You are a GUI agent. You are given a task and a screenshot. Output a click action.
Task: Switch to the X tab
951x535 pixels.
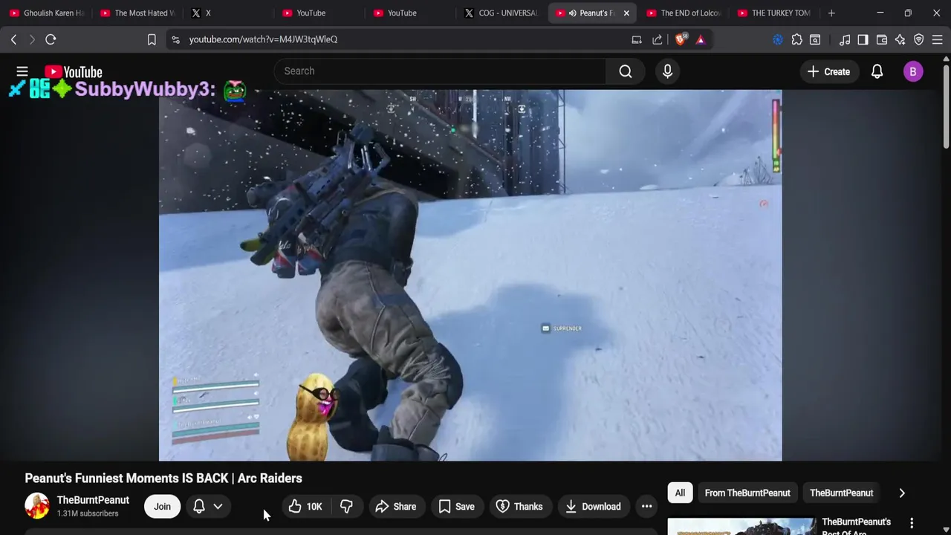[230, 13]
